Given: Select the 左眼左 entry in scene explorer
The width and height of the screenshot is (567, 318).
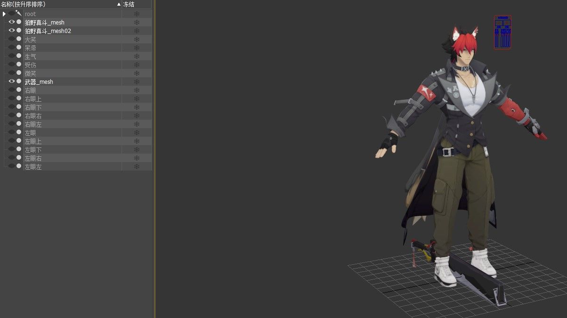Looking at the screenshot, I should (x=33, y=167).
